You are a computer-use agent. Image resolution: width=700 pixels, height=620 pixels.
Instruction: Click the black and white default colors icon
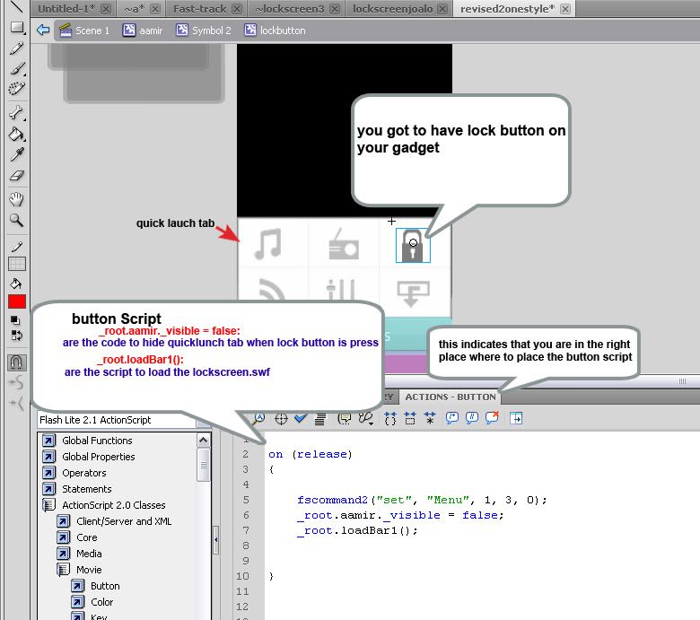point(15,320)
